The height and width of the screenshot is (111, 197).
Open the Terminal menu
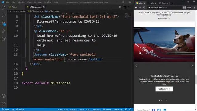(x=48, y=2)
